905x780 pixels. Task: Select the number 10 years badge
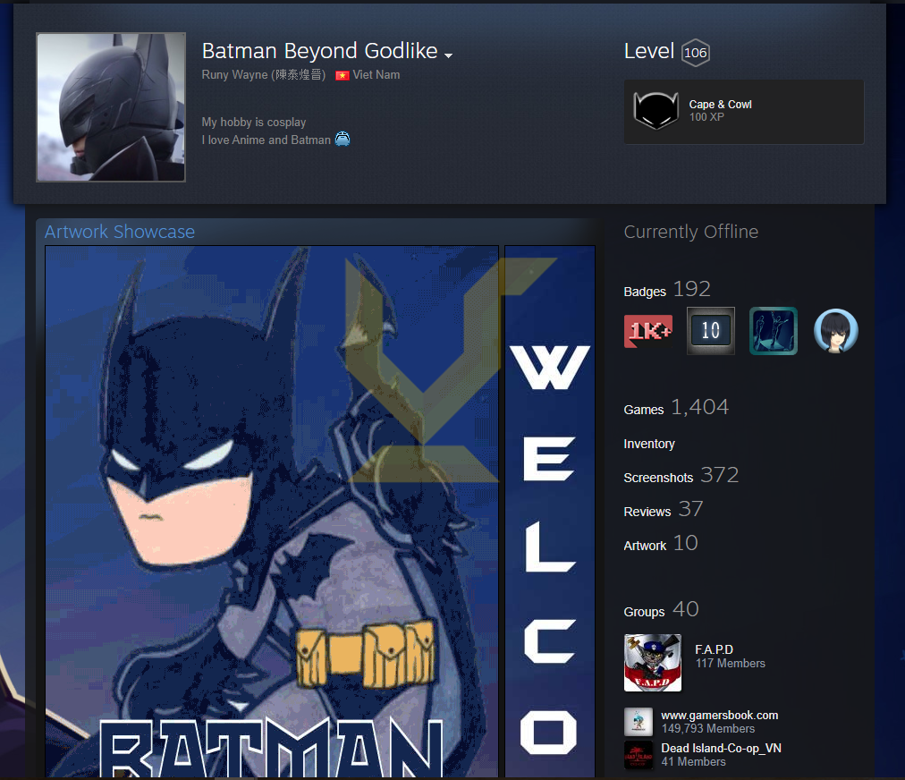pyautogui.click(x=710, y=331)
